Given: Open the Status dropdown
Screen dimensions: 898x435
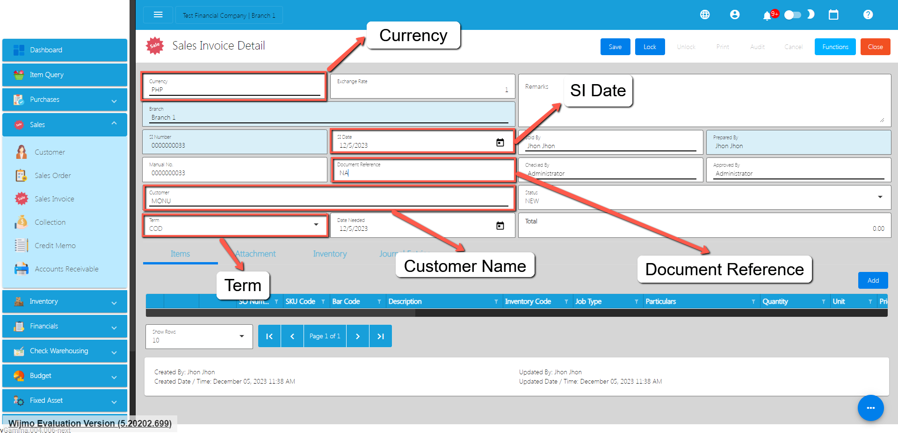Looking at the screenshot, I should (880, 197).
